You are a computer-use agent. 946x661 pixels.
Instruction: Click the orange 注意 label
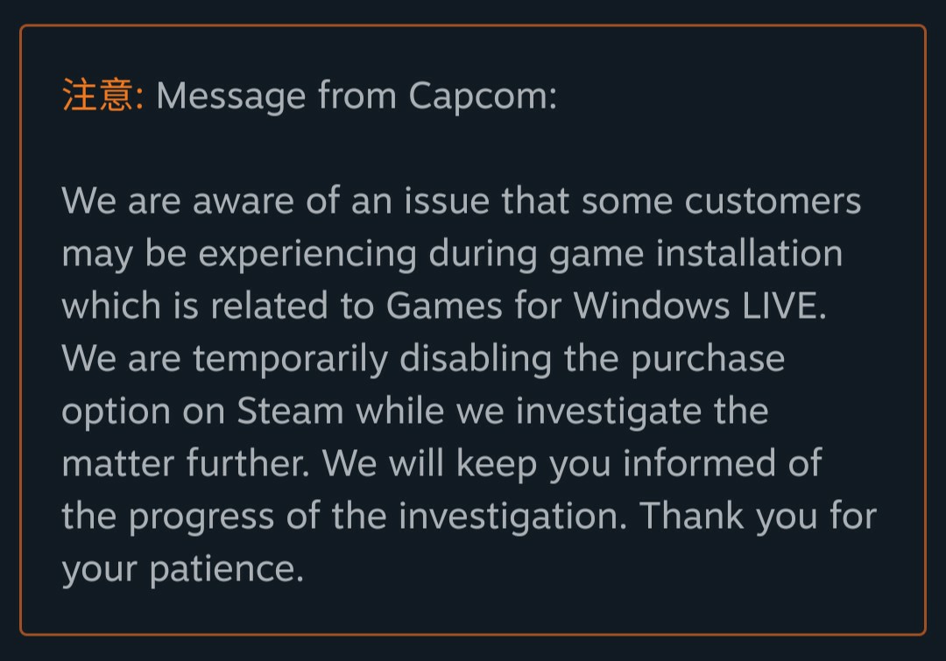pos(97,95)
